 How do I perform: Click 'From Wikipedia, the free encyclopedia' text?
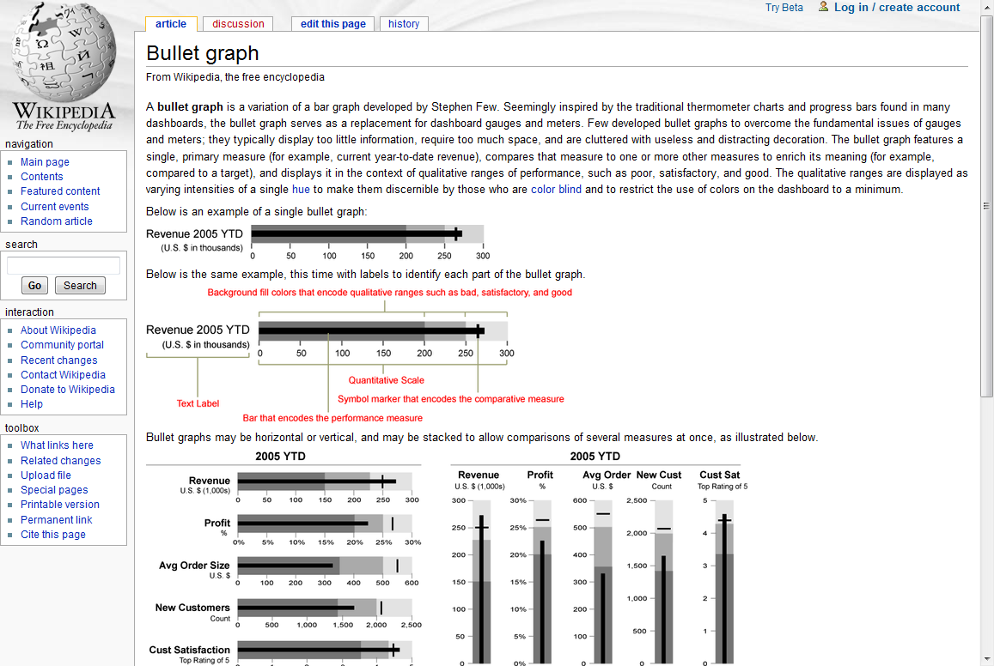235,77
